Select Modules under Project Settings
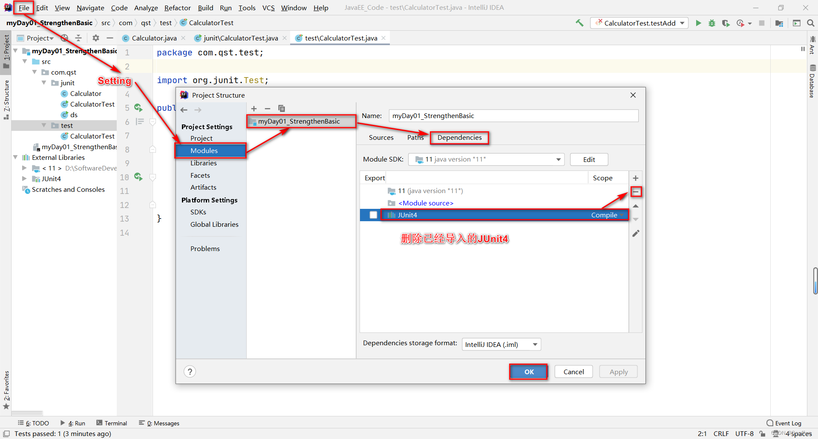Image resolution: width=818 pixels, height=439 pixels. pyautogui.click(x=211, y=150)
